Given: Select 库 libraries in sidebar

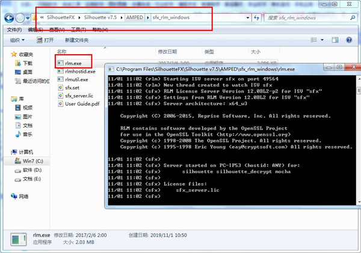Looking at the screenshot, I should (x=17, y=99).
